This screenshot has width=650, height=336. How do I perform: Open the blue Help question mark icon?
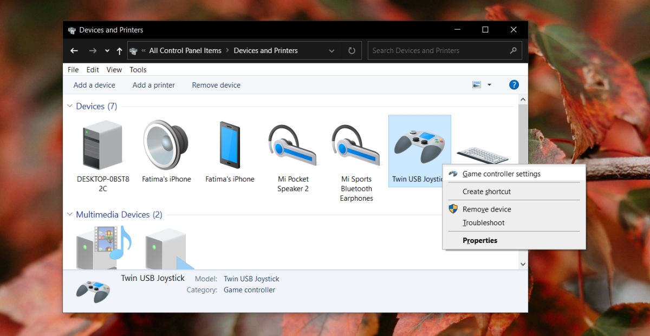514,85
